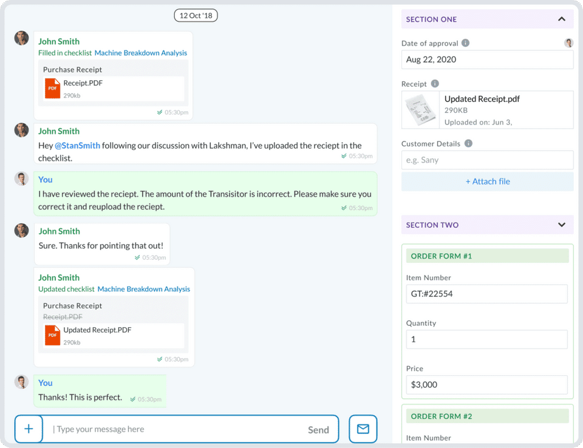This screenshot has height=448, width=583.
Task: Expand Section Two with the down chevron
Action: tap(562, 225)
